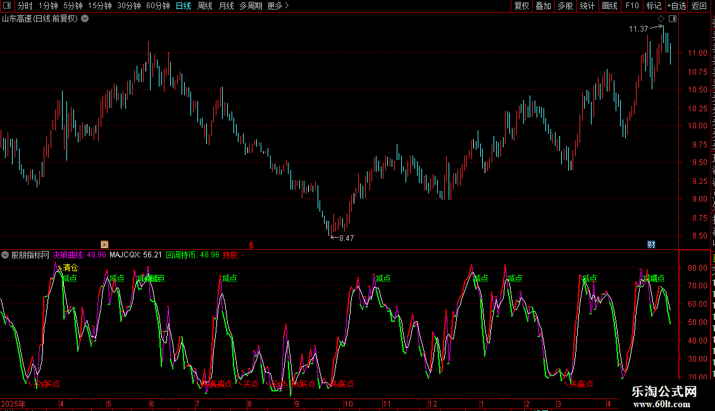Screen dimensions: 715x411
Task: Add stock via +自选 button
Action: [676, 6]
